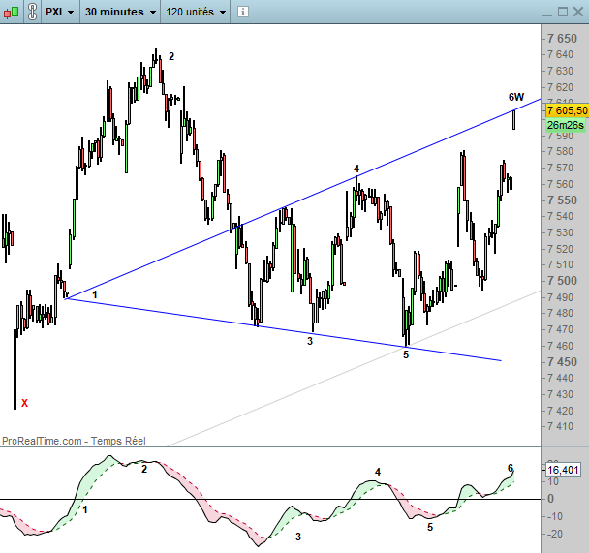Click wave label 3 below lower trendline
The height and width of the screenshot is (553, 589).
point(310,341)
